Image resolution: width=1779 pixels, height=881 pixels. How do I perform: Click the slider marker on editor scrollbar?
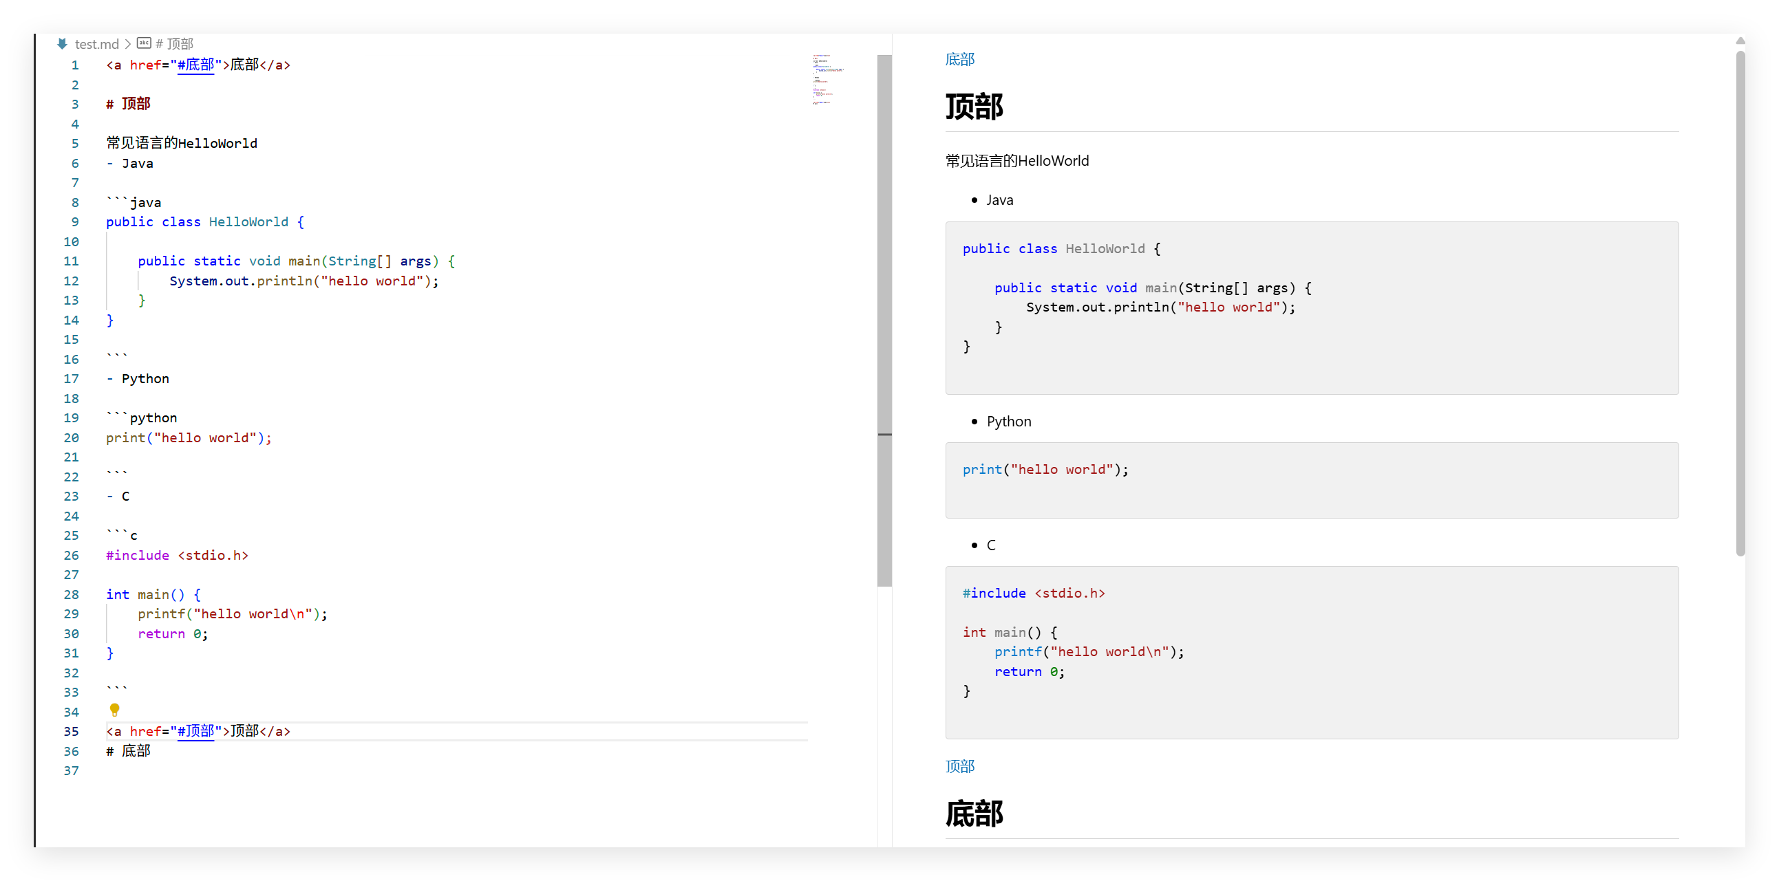(x=884, y=435)
